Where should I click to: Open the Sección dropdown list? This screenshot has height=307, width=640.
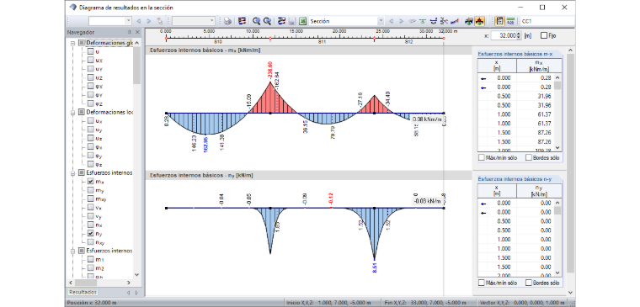(381, 21)
